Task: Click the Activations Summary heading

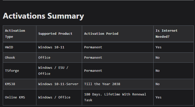Action: tap(43, 16)
